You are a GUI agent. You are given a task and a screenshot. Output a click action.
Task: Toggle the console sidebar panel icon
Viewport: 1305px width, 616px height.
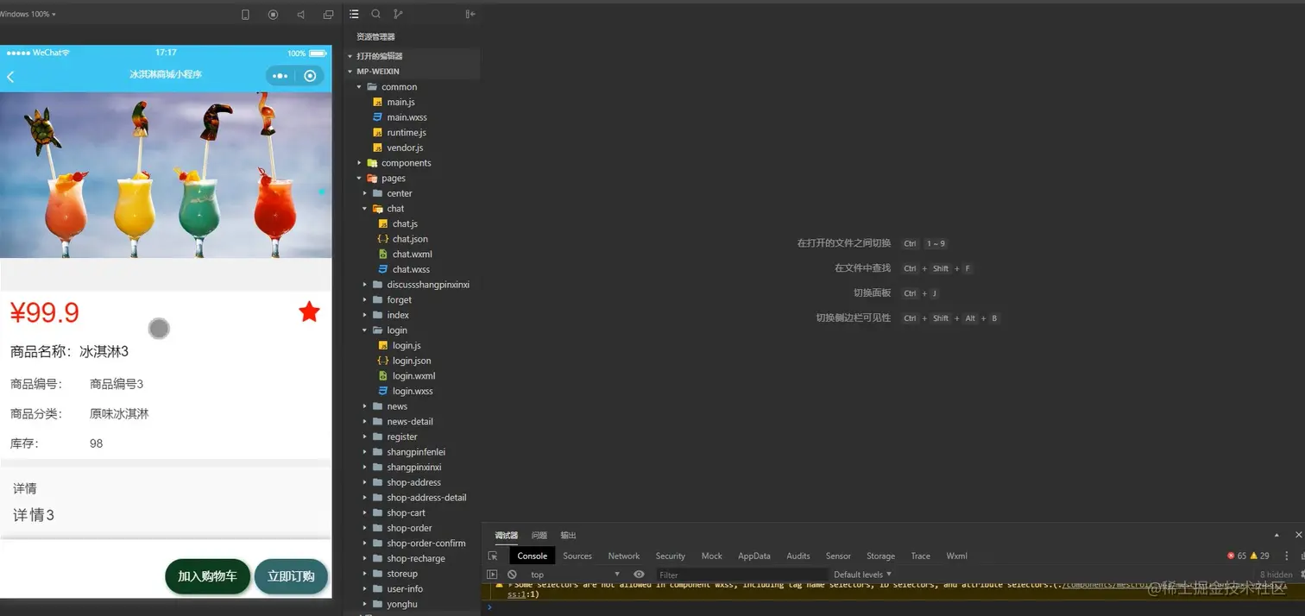click(492, 574)
